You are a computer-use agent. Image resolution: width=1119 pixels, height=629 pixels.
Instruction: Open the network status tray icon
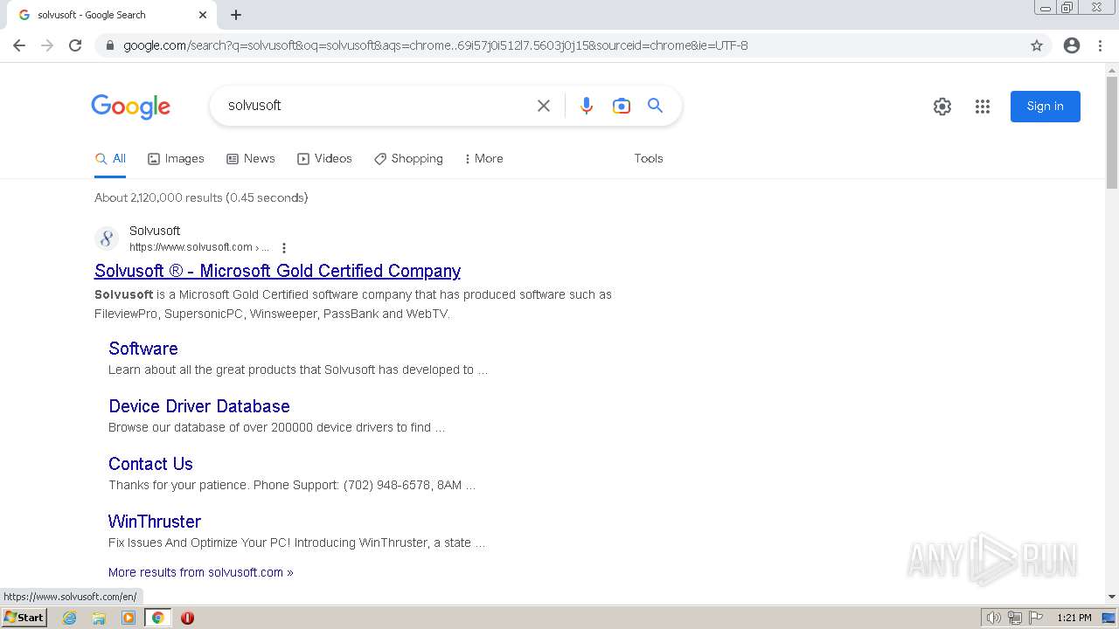[1014, 618]
